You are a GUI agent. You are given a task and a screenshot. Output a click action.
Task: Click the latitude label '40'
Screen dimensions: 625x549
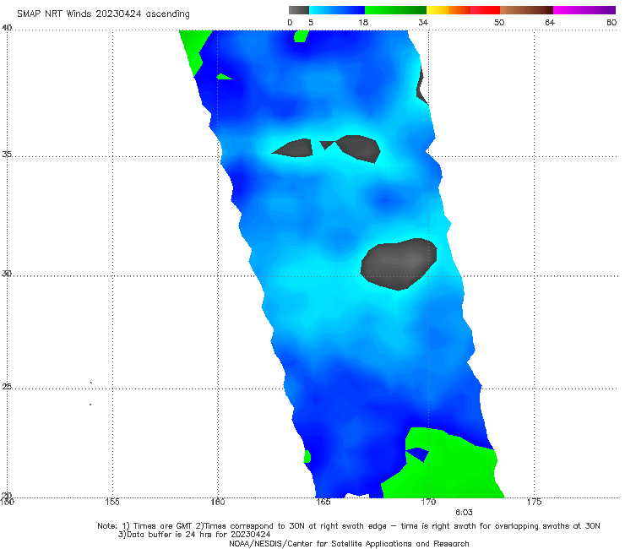coord(7,28)
